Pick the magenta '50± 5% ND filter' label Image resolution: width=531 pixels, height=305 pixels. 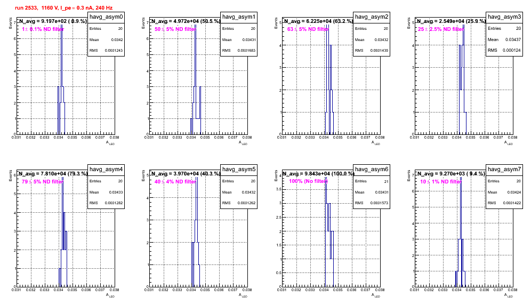[175, 29]
